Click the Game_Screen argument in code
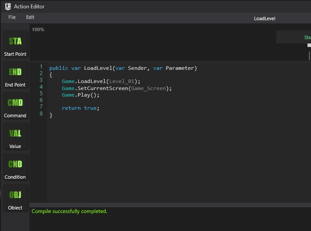311x231 pixels. [x=149, y=88]
